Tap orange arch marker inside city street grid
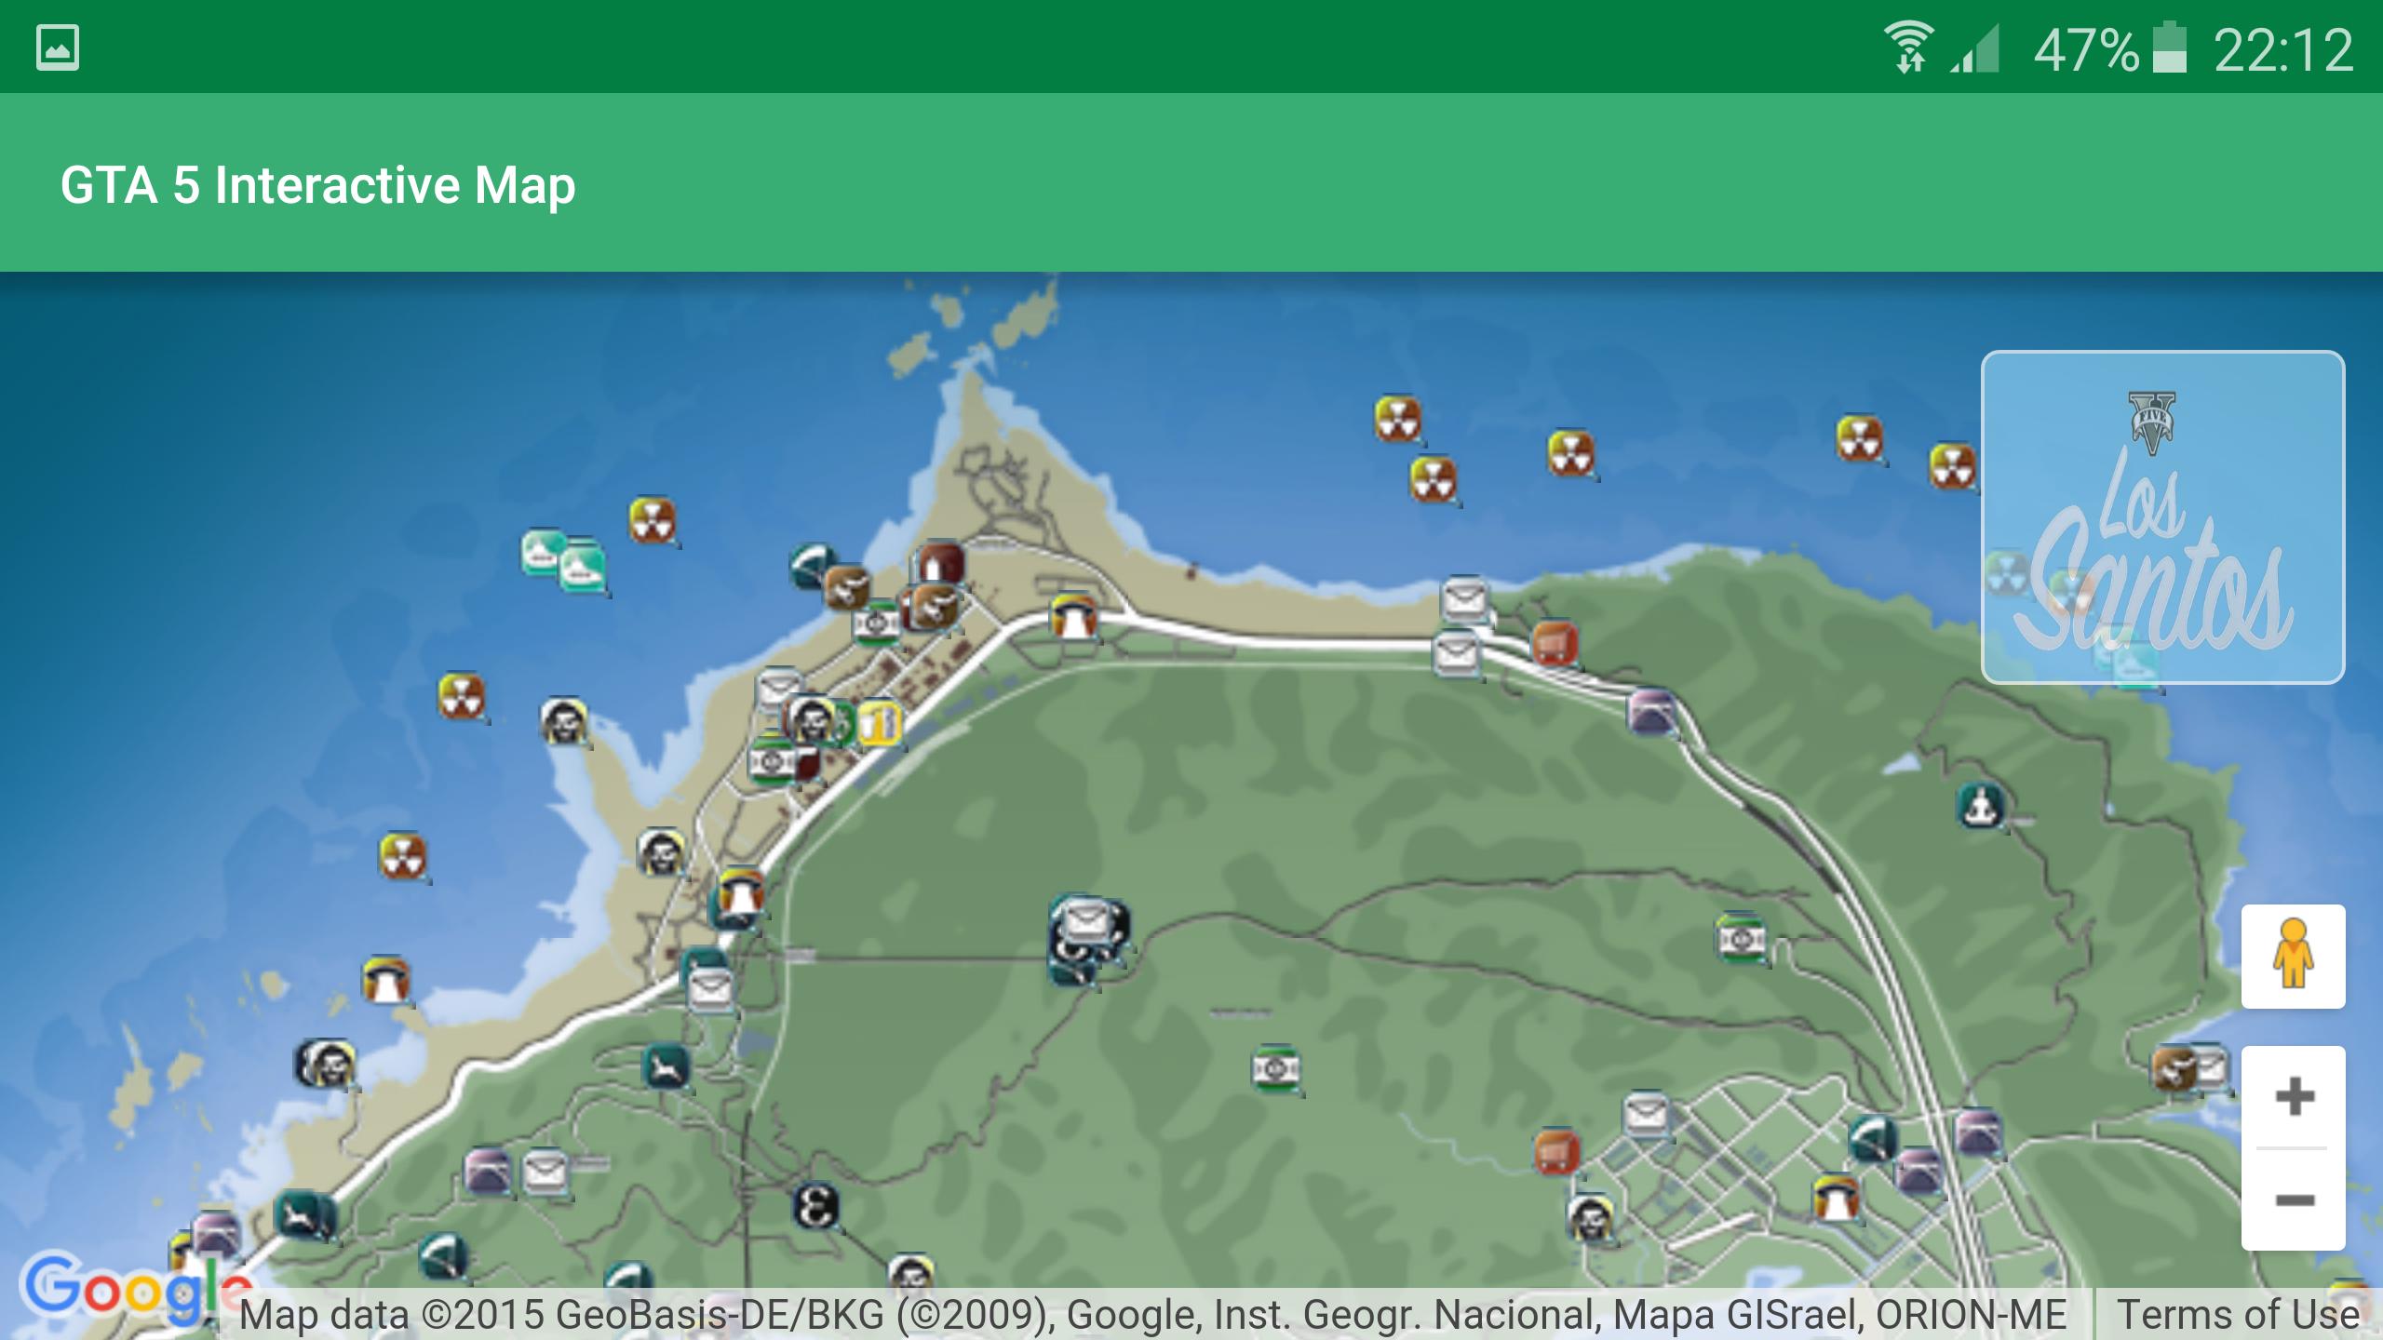This screenshot has width=2383, height=1340. pos(1836,1198)
